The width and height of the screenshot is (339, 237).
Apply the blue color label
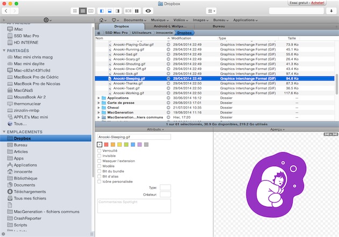pos(133,145)
